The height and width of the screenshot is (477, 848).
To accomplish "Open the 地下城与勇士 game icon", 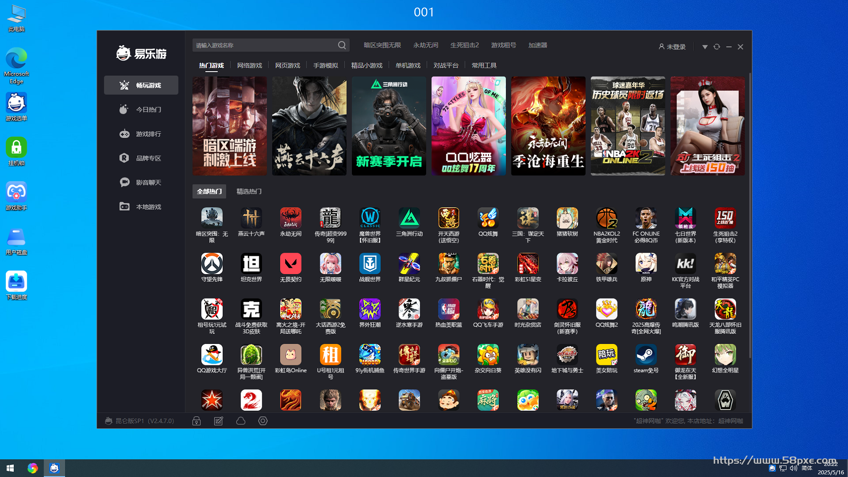I will click(567, 355).
